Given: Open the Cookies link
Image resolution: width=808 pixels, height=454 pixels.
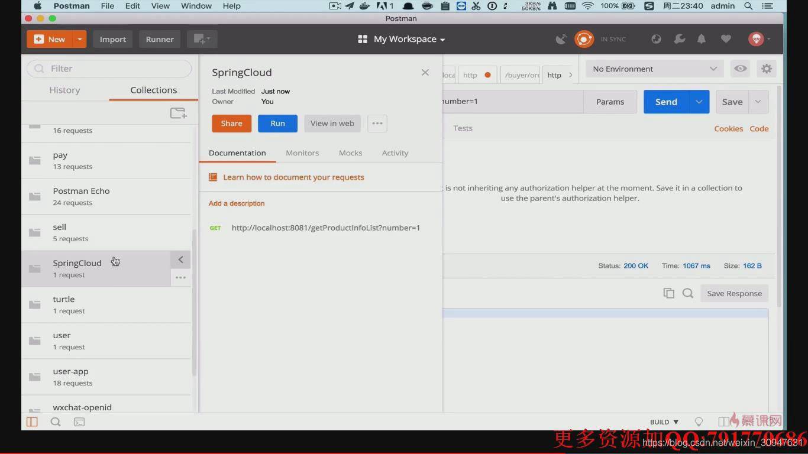Looking at the screenshot, I should click(x=728, y=128).
